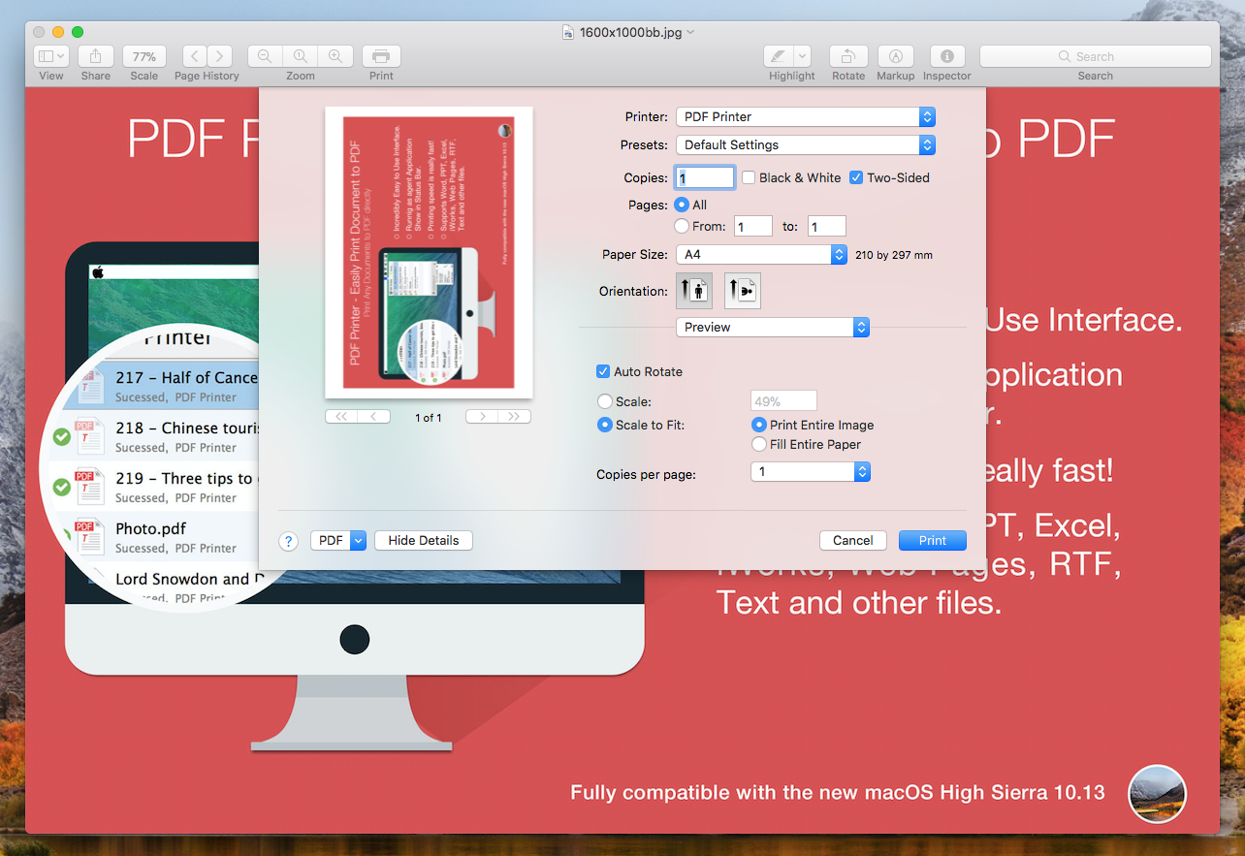Choose Fill Entire Paper option
1245x856 pixels.
(759, 444)
